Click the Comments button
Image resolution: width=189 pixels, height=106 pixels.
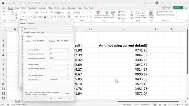tap(166, 8)
